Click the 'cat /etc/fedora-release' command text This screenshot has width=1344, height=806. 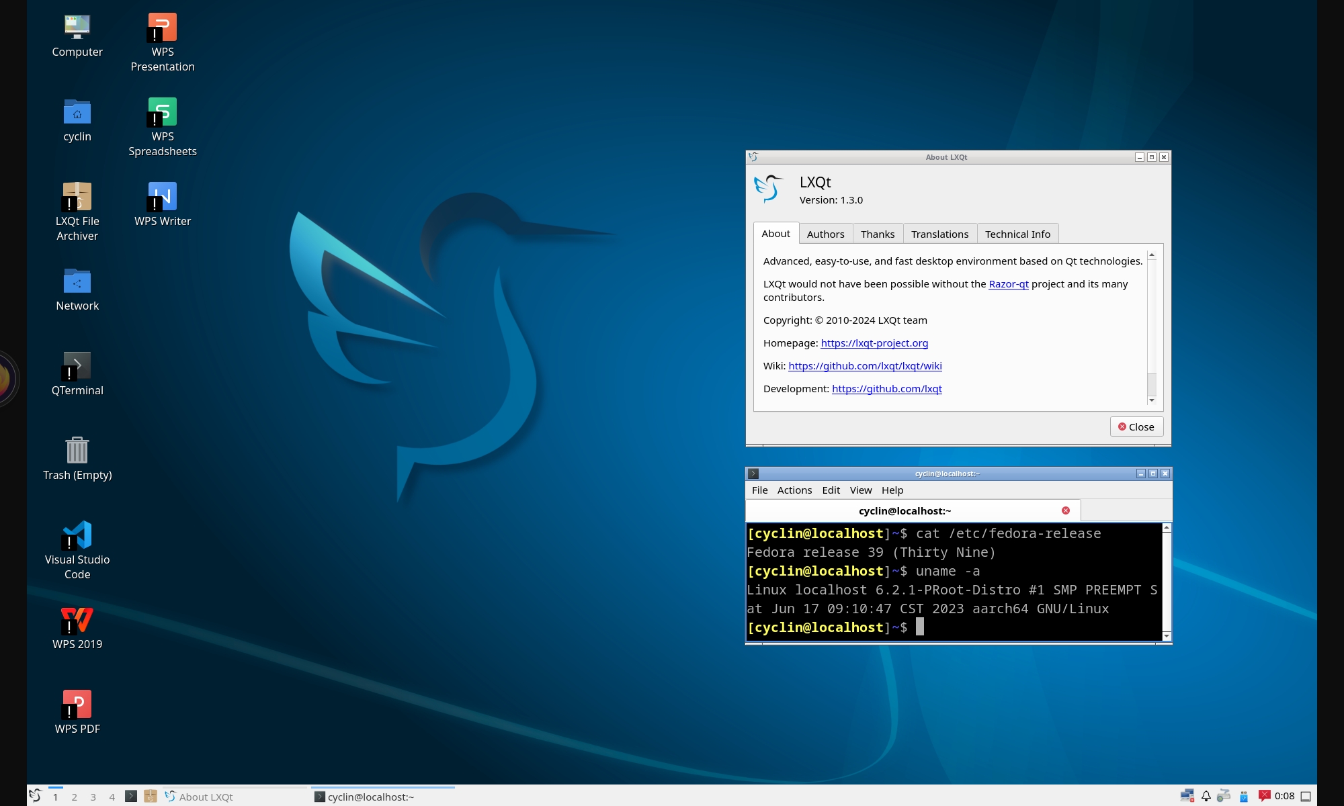pyautogui.click(x=1008, y=533)
